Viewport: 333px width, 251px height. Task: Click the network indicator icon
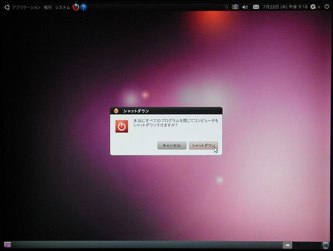click(x=235, y=7)
